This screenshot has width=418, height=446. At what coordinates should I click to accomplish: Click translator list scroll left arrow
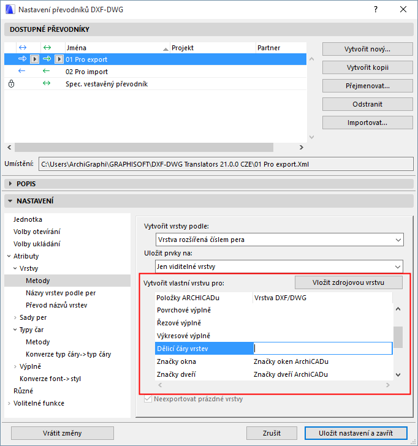tap(9, 147)
